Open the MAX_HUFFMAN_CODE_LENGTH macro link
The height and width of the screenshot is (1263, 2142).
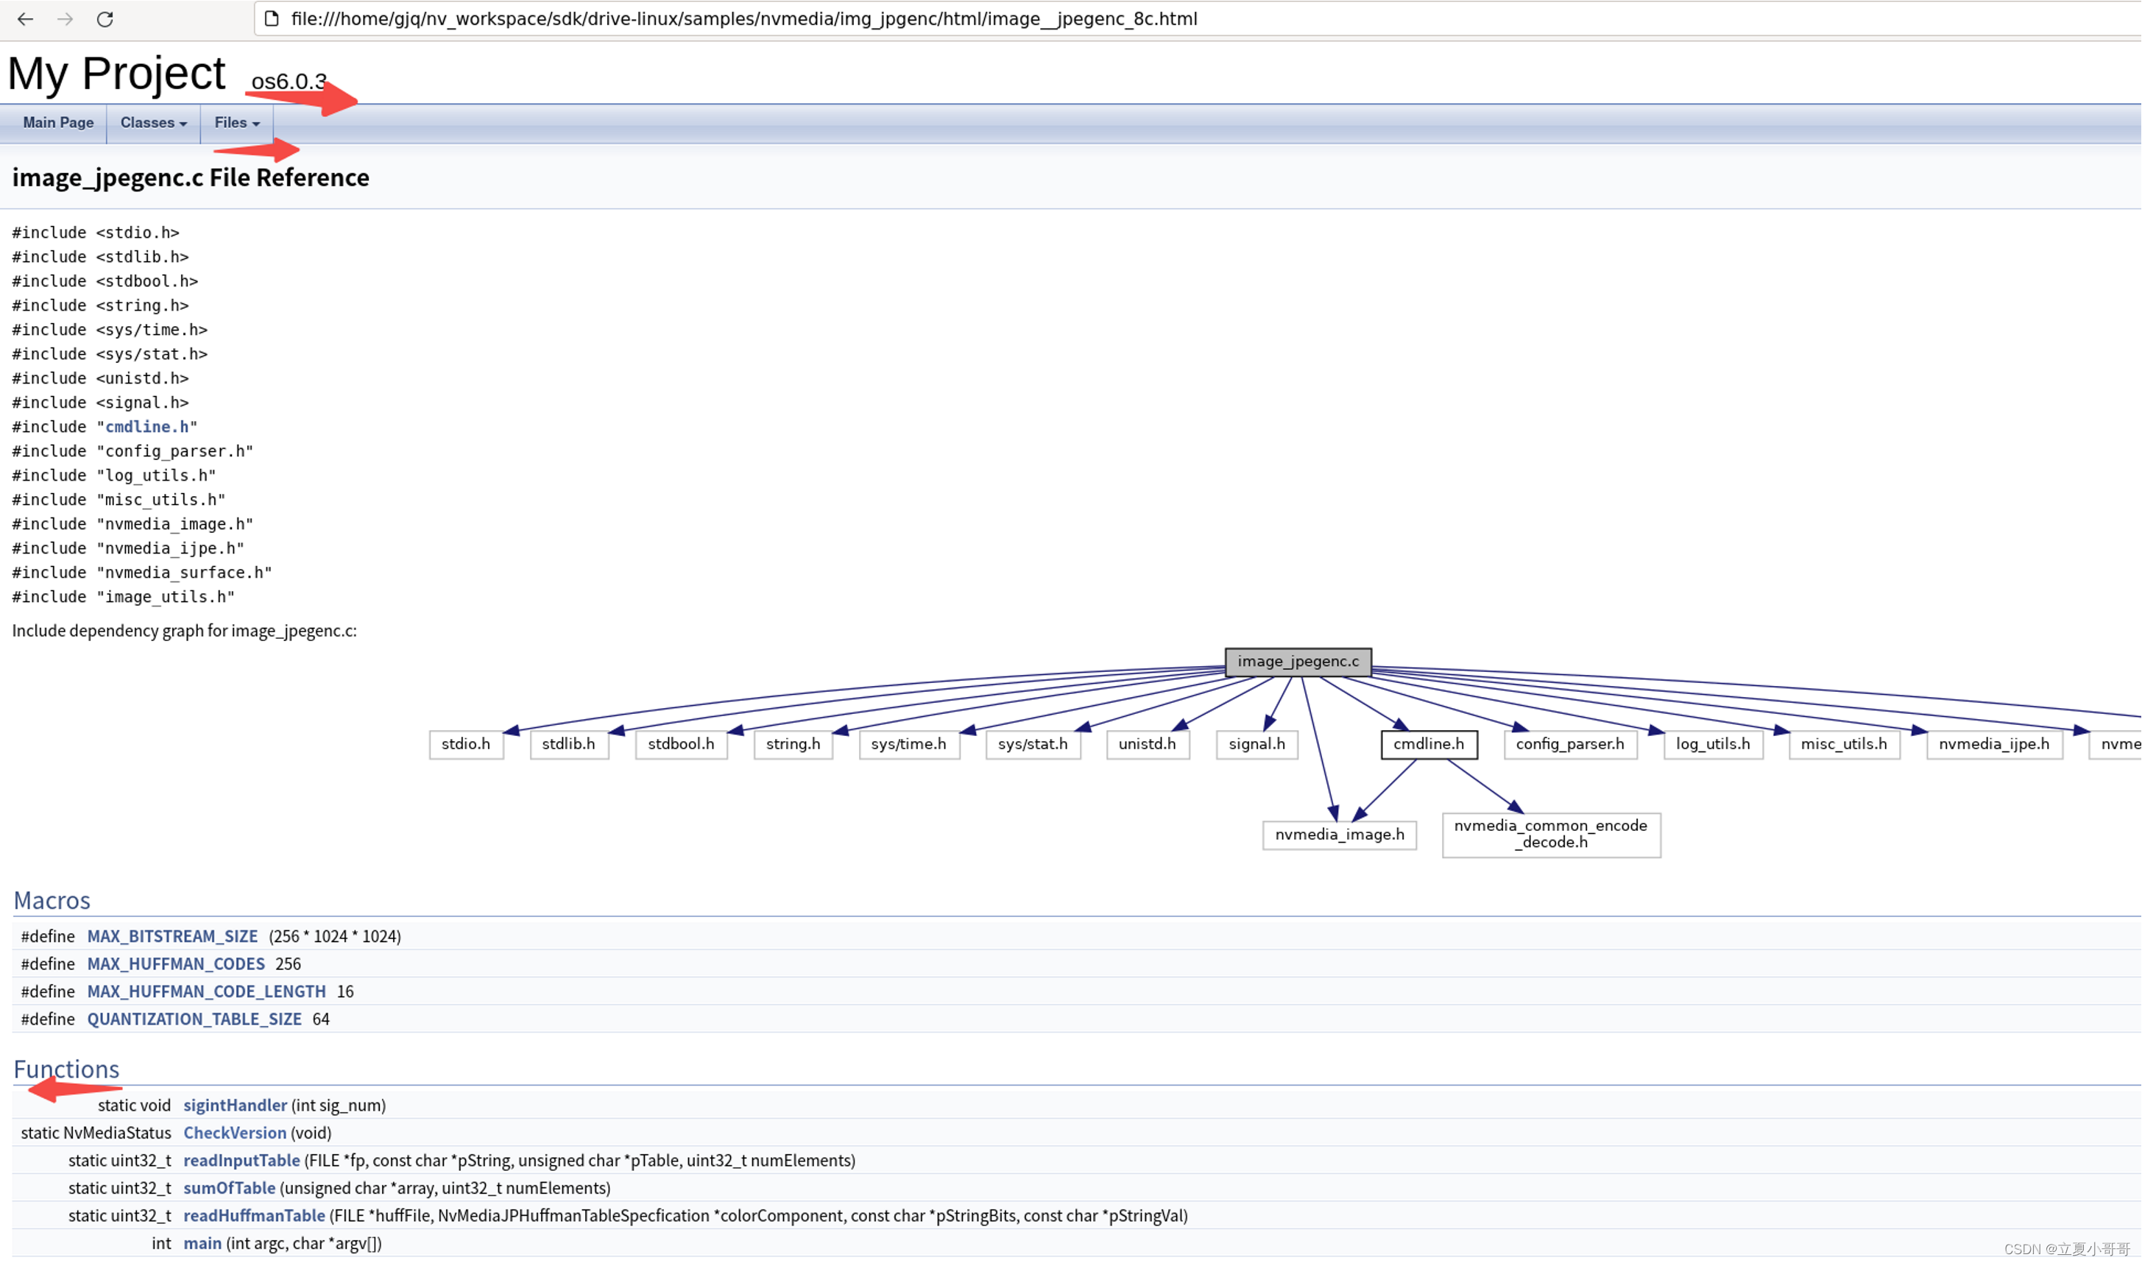[206, 991]
